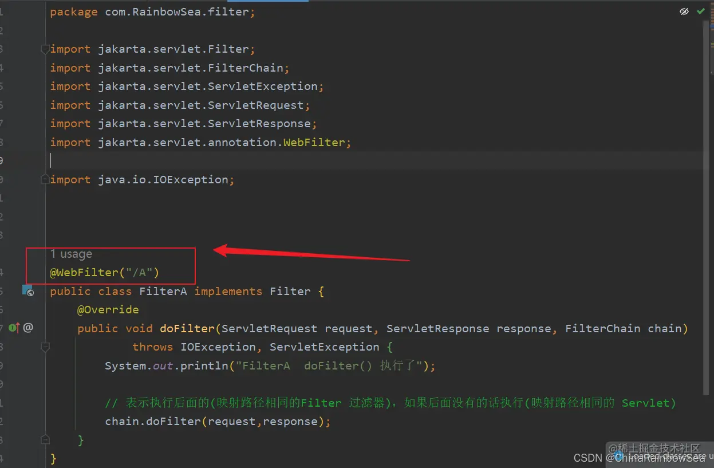
Task: Click the green comment line starting with 表示执行
Action: pyautogui.click(x=390, y=403)
